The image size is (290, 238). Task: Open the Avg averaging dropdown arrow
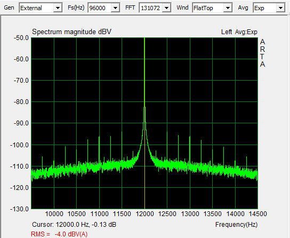click(x=280, y=8)
